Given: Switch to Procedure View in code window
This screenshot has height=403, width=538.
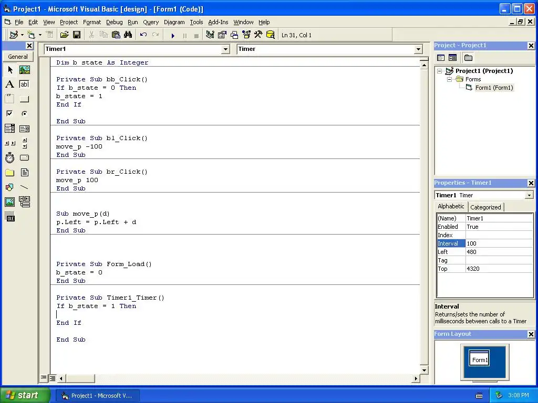Looking at the screenshot, I should pyautogui.click(x=44, y=378).
